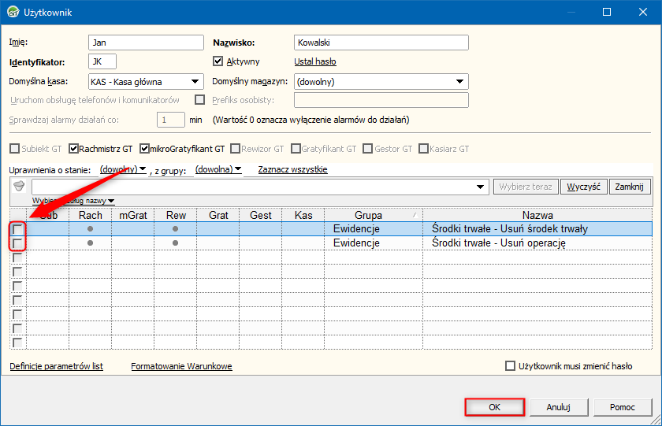Click the Nazwa column header

pyautogui.click(x=537, y=215)
